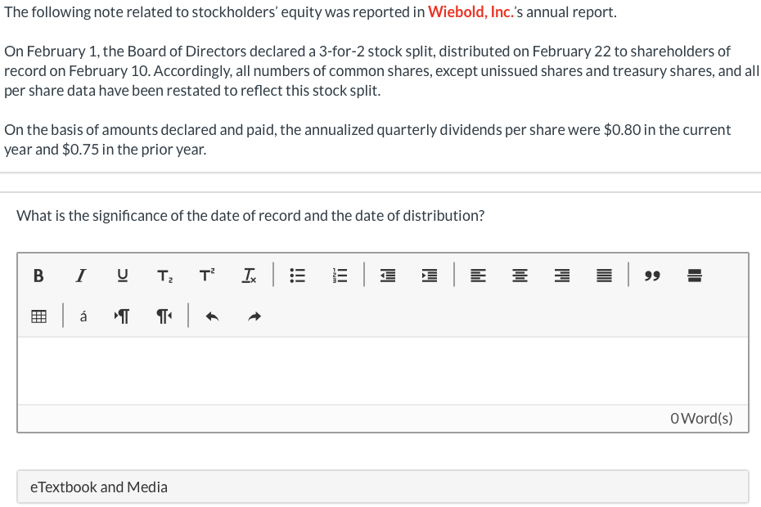The image size is (761, 507).
Task: Align text to the left
Action: click(x=478, y=276)
